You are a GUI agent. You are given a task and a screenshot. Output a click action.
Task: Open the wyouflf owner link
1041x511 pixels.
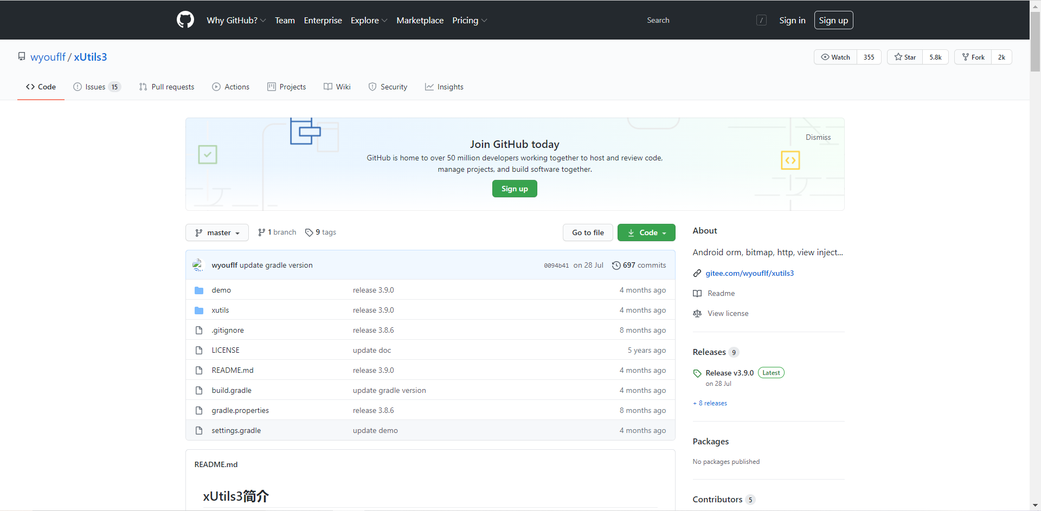click(x=48, y=57)
